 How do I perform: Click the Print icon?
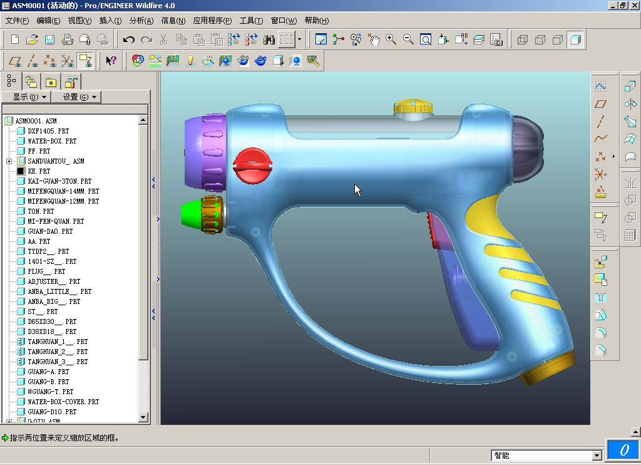point(67,39)
